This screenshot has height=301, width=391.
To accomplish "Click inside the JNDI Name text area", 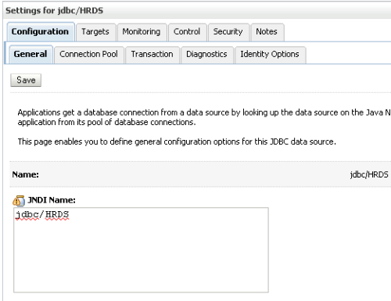I will point(141,250).
